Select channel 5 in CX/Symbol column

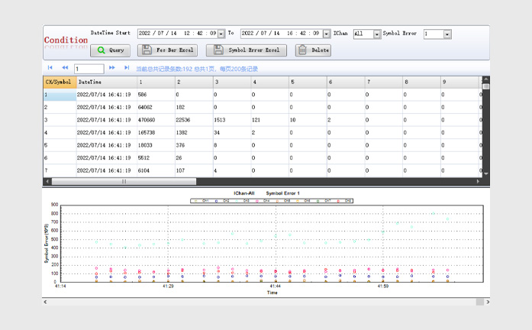(x=60, y=145)
